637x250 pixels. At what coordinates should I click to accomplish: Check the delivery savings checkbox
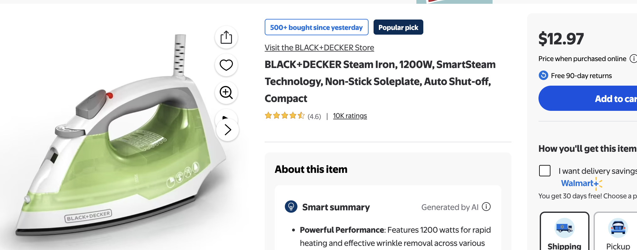pyautogui.click(x=545, y=171)
